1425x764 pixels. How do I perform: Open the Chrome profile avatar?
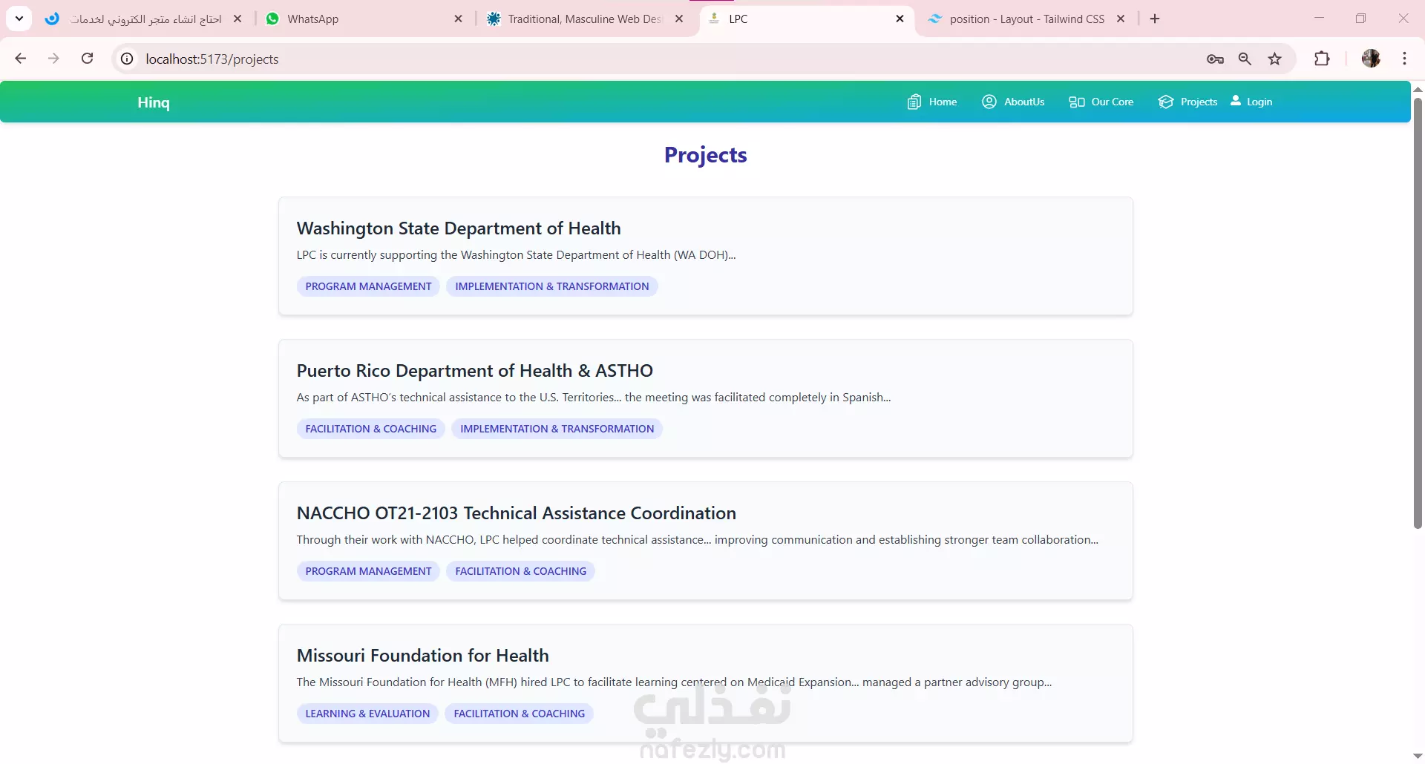click(x=1371, y=59)
